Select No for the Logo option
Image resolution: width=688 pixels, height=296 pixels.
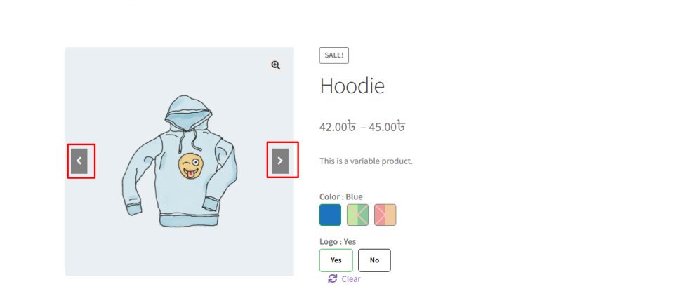point(374,260)
